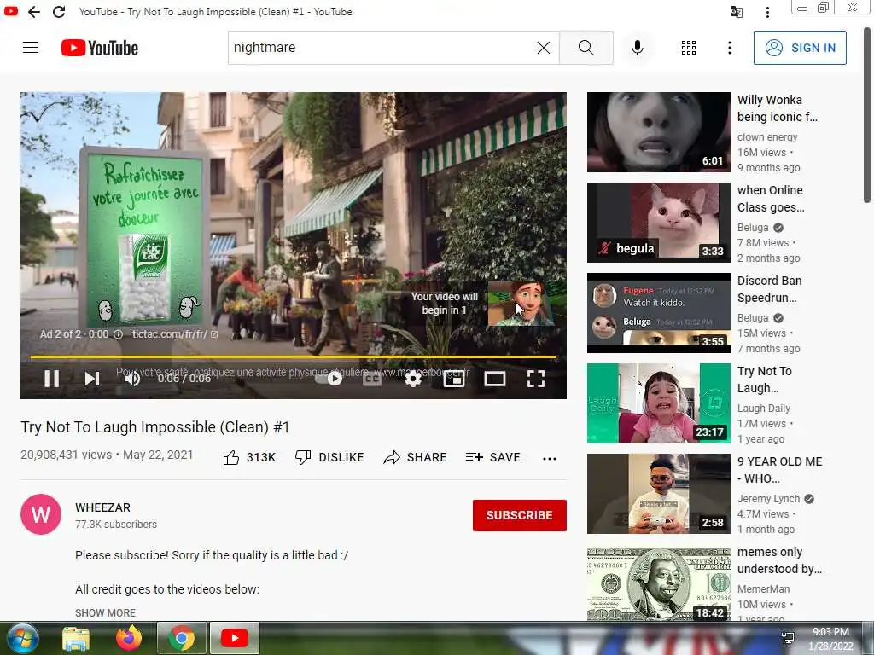Viewport: 874px width, 655px height.
Task: Click the MemerMan channel name
Action: (x=763, y=588)
